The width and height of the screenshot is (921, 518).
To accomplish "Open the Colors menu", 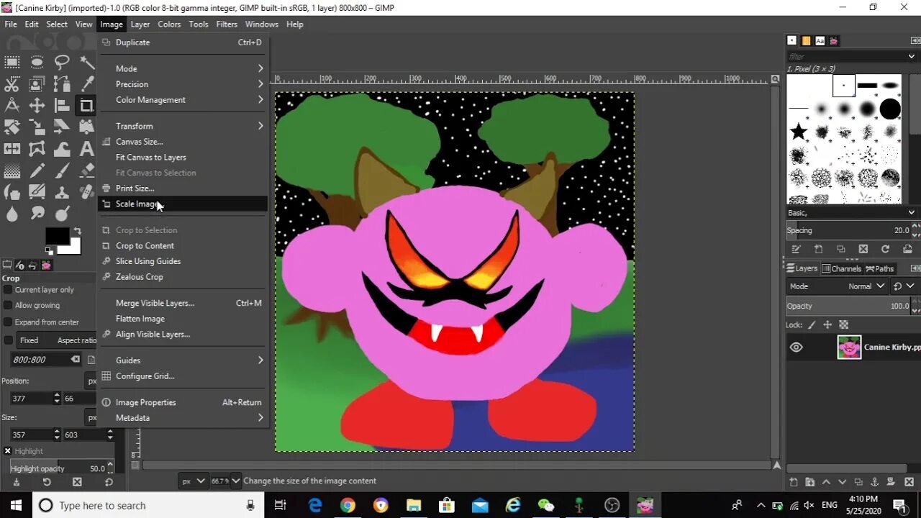I will point(169,24).
